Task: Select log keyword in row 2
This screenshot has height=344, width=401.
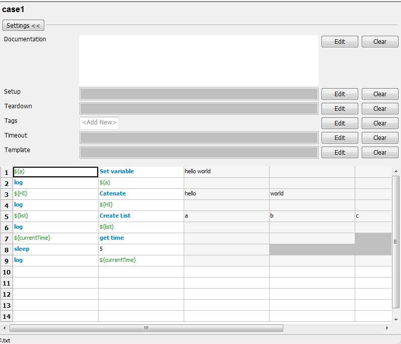Action: (55, 183)
